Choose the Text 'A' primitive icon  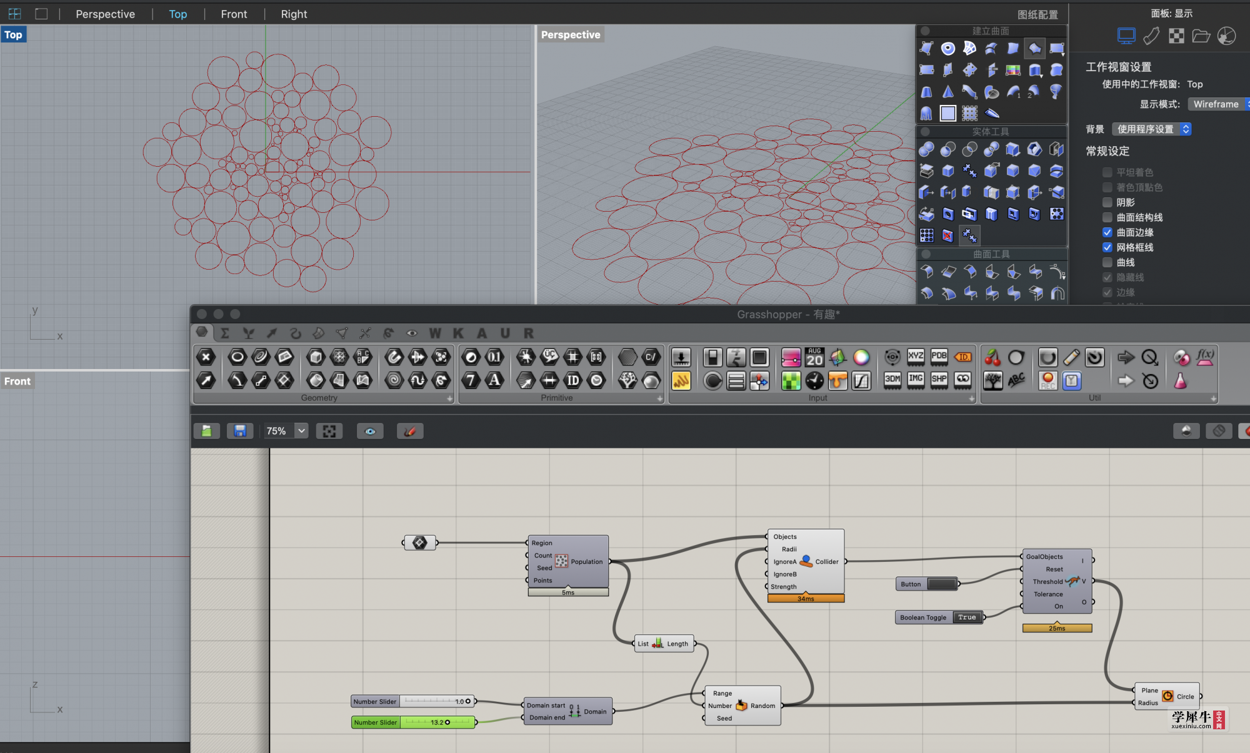[494, 380]
